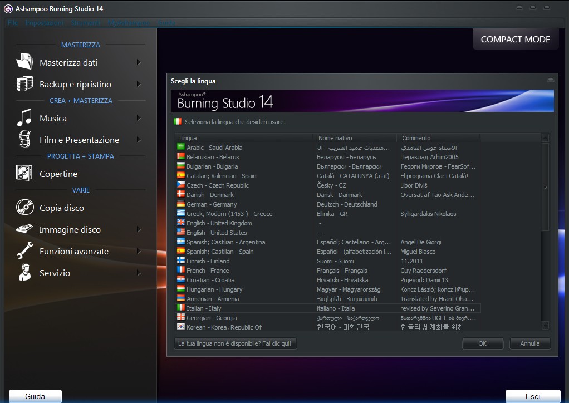This screenshot has height=403, width=569.
Task: Click the Argentina flag icon
Action: [x=181, y=241]
